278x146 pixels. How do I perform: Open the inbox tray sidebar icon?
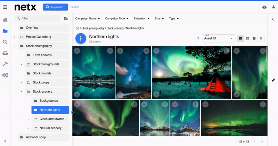coord(5,53)
